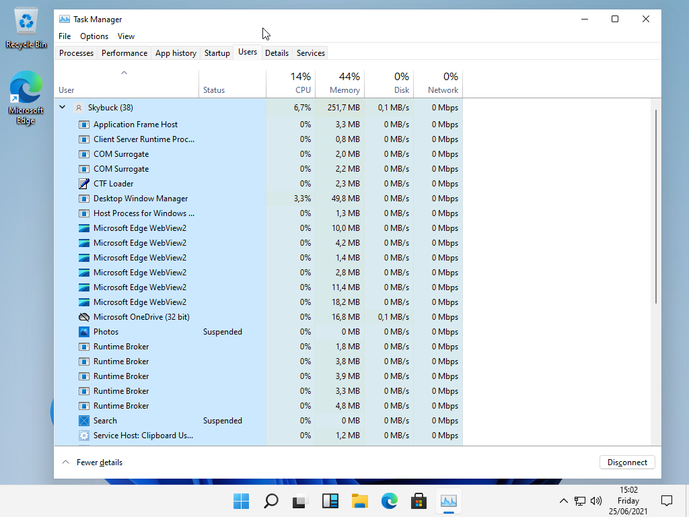Image resolution: width=689 pixels, height=517 pixels.
Task: Select the Microsoft OneDrive cloud icon
Action: [84, 317]
